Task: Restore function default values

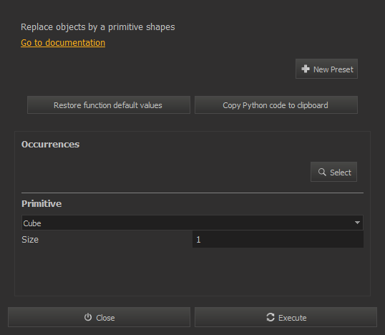Action: [109, 105]
